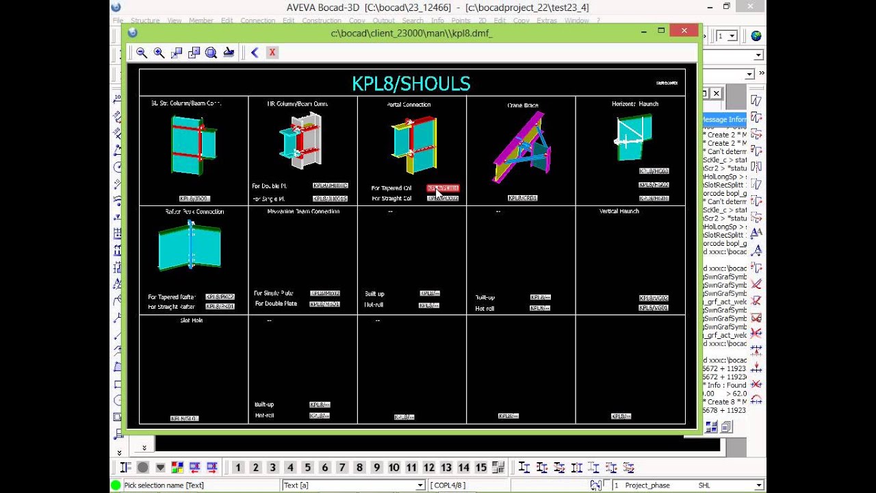This screenshot has height=493, width=876.
Task: Click the Message Information header
Action: 723,119
